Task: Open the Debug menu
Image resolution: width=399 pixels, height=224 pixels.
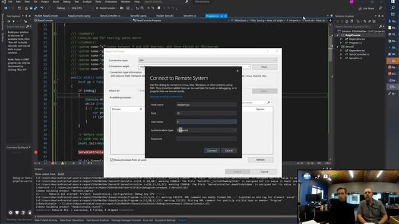Action: [67, 1]
